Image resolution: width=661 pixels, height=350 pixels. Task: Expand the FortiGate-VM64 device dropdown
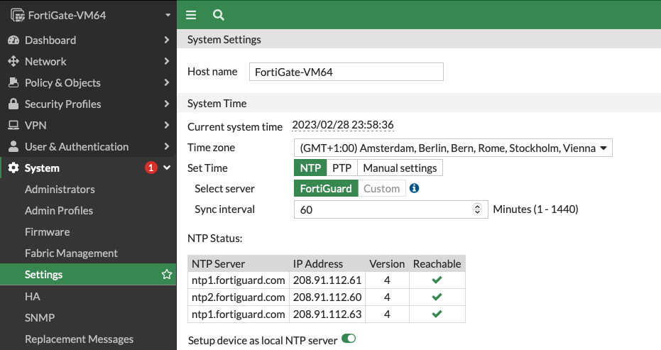click(167, 15)
